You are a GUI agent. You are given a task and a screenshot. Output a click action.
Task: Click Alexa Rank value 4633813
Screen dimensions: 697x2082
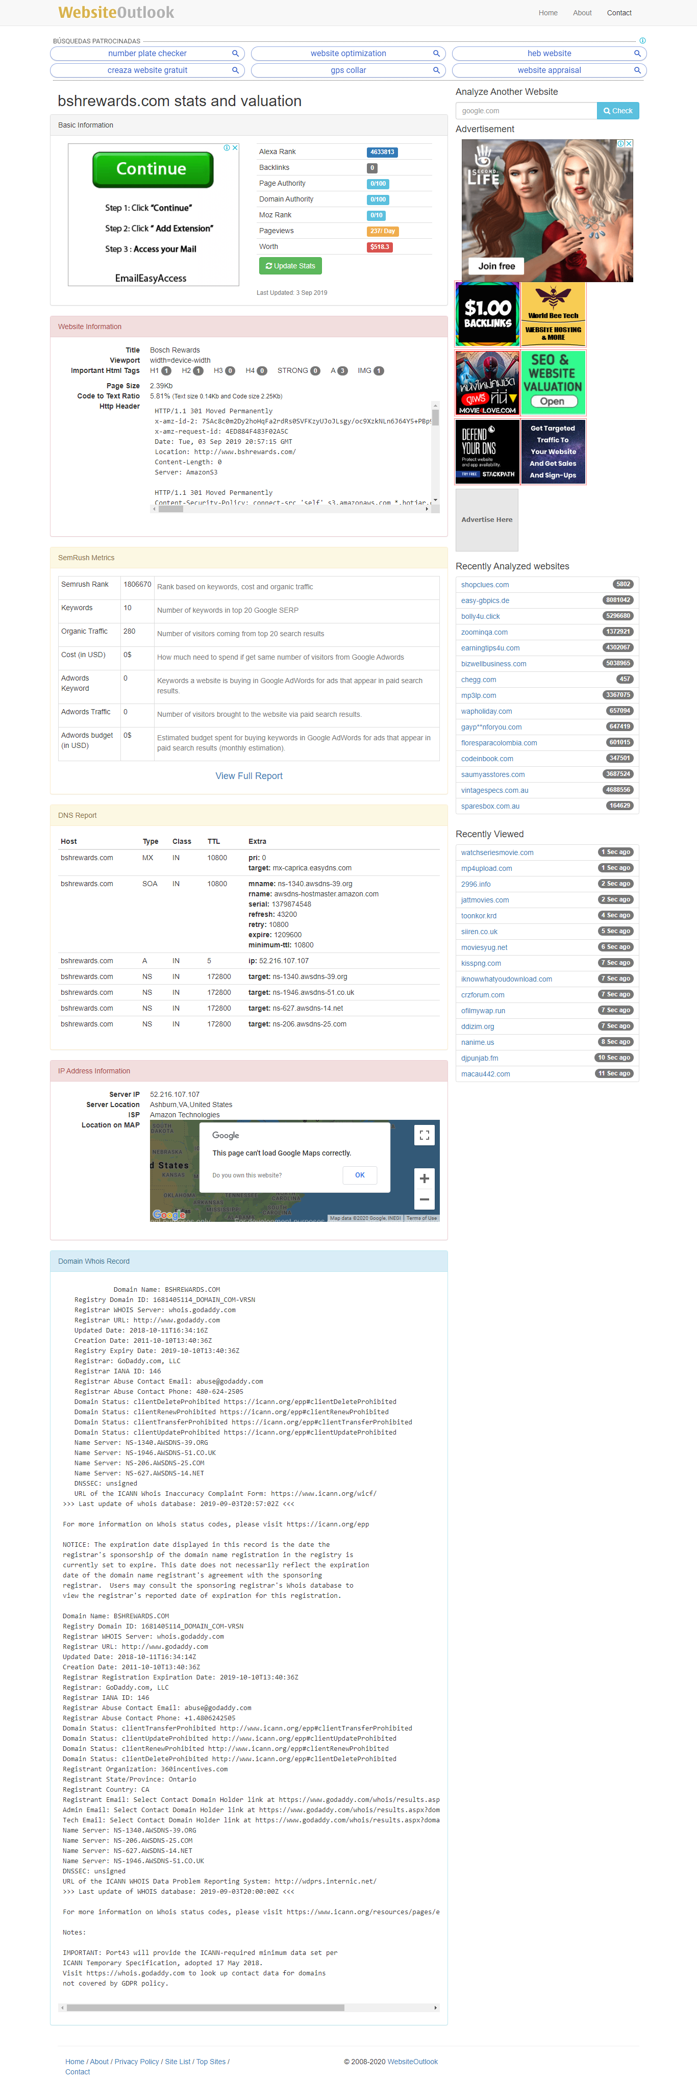pos(382,152)
